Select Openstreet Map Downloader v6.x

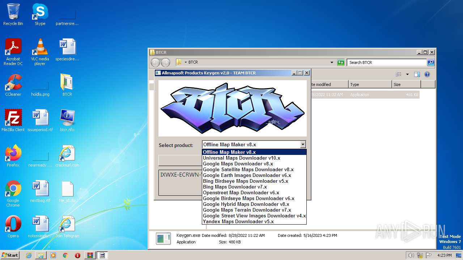[x=254, y=192]
